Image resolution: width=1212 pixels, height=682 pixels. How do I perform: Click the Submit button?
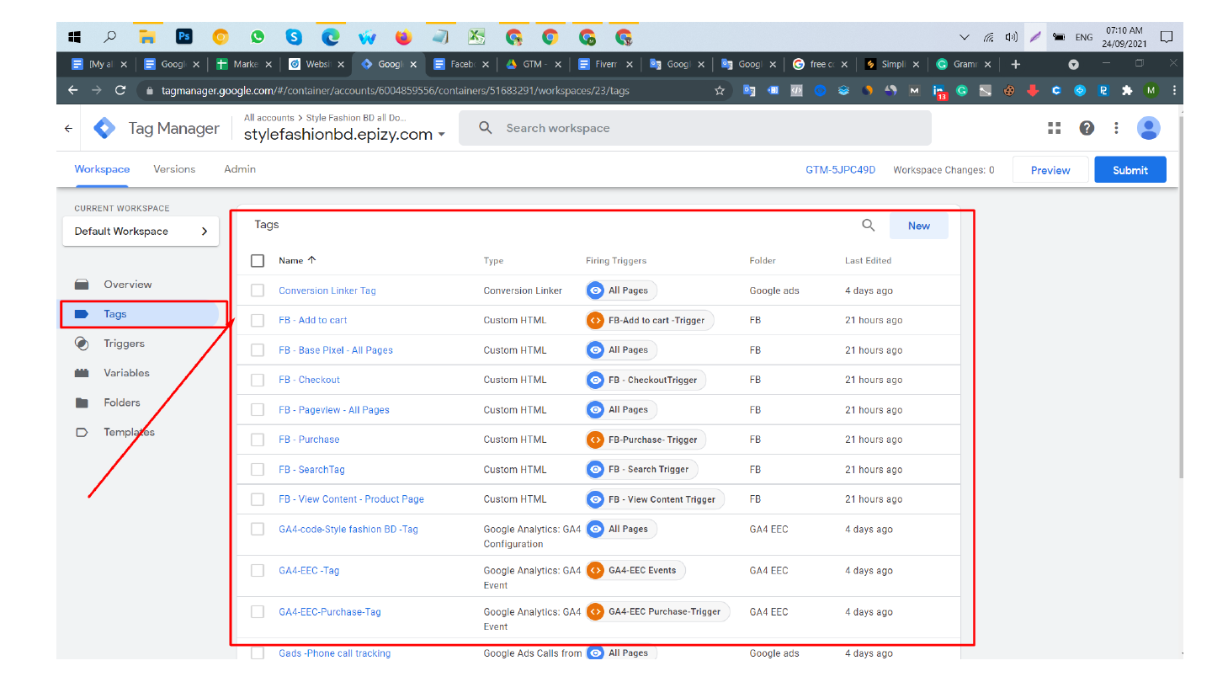point(1130,169)
